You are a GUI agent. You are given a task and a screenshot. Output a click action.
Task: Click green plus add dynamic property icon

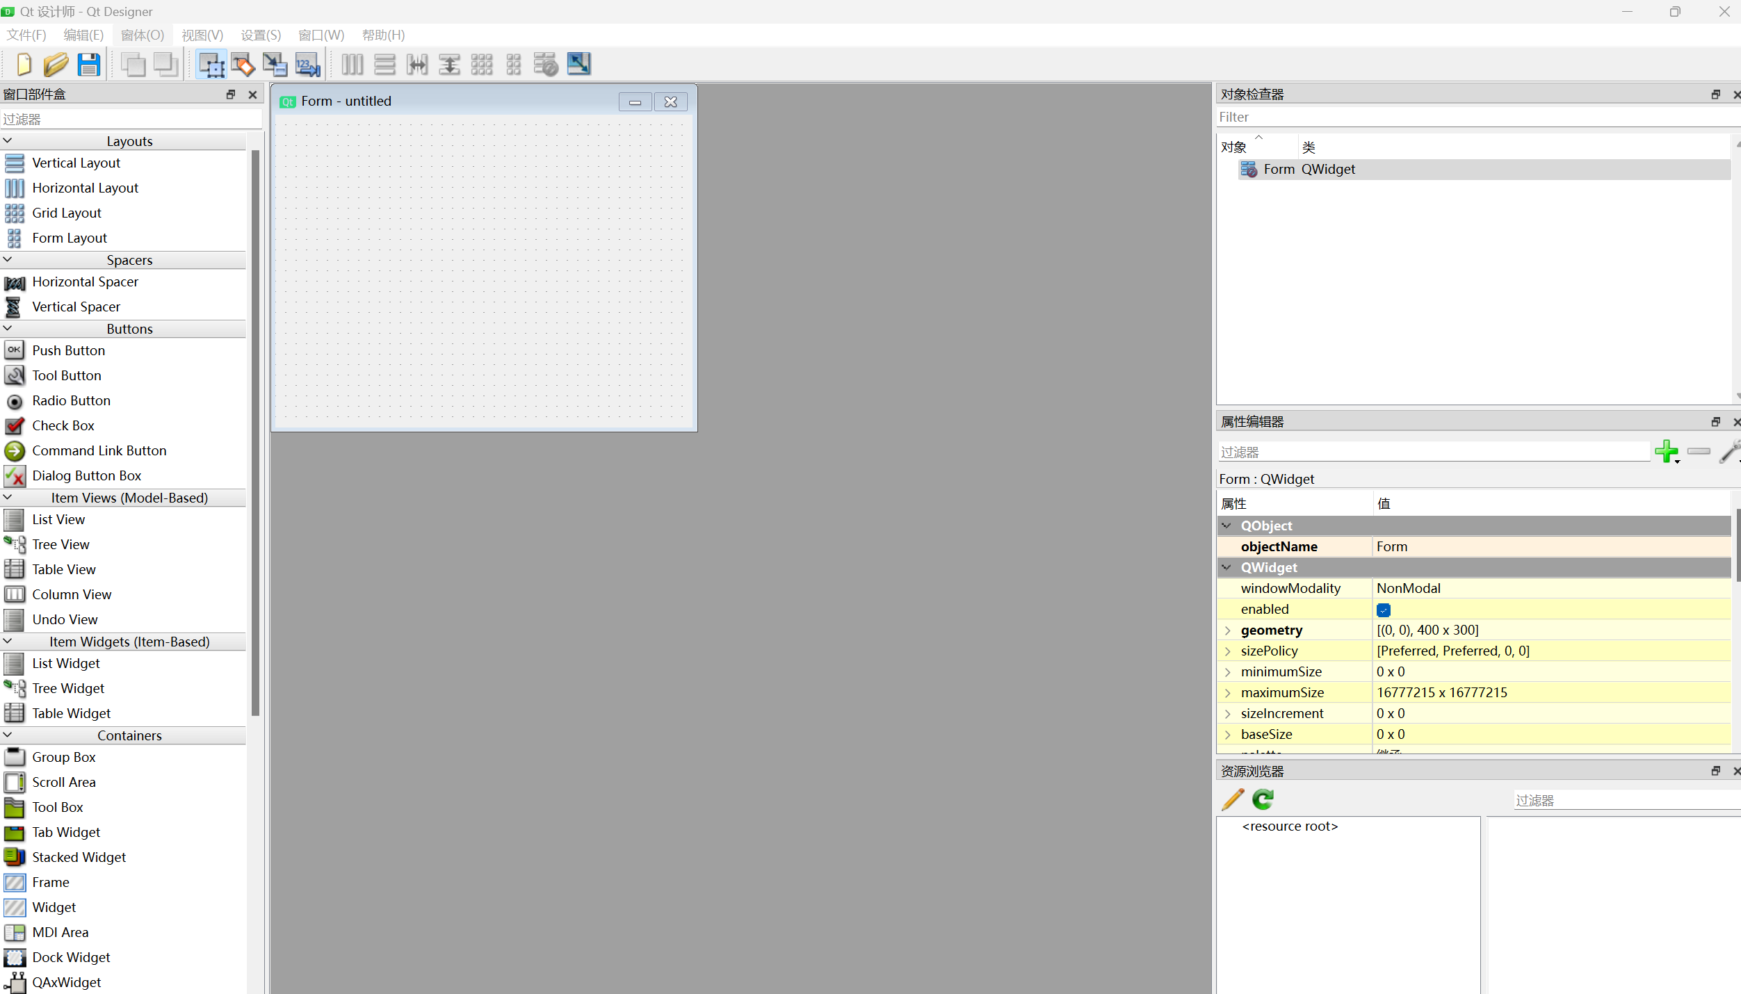tap(1666, 451)
